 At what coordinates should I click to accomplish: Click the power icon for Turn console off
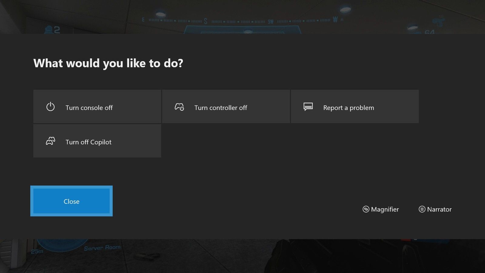point(50,107)
